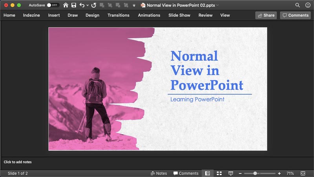Image resolution: width=314 pixels, height=177 pixels.
Task: Undo the last action
Action: 82,5
